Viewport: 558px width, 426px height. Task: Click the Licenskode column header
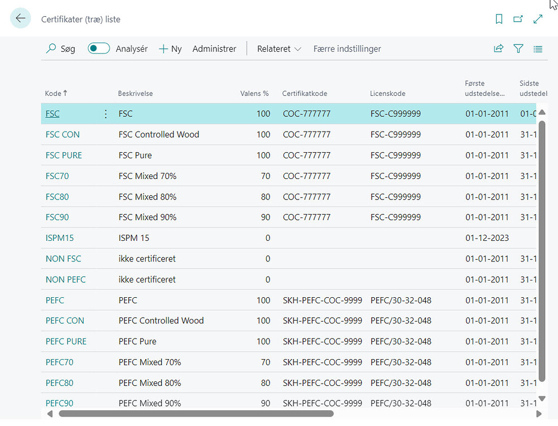388,93
